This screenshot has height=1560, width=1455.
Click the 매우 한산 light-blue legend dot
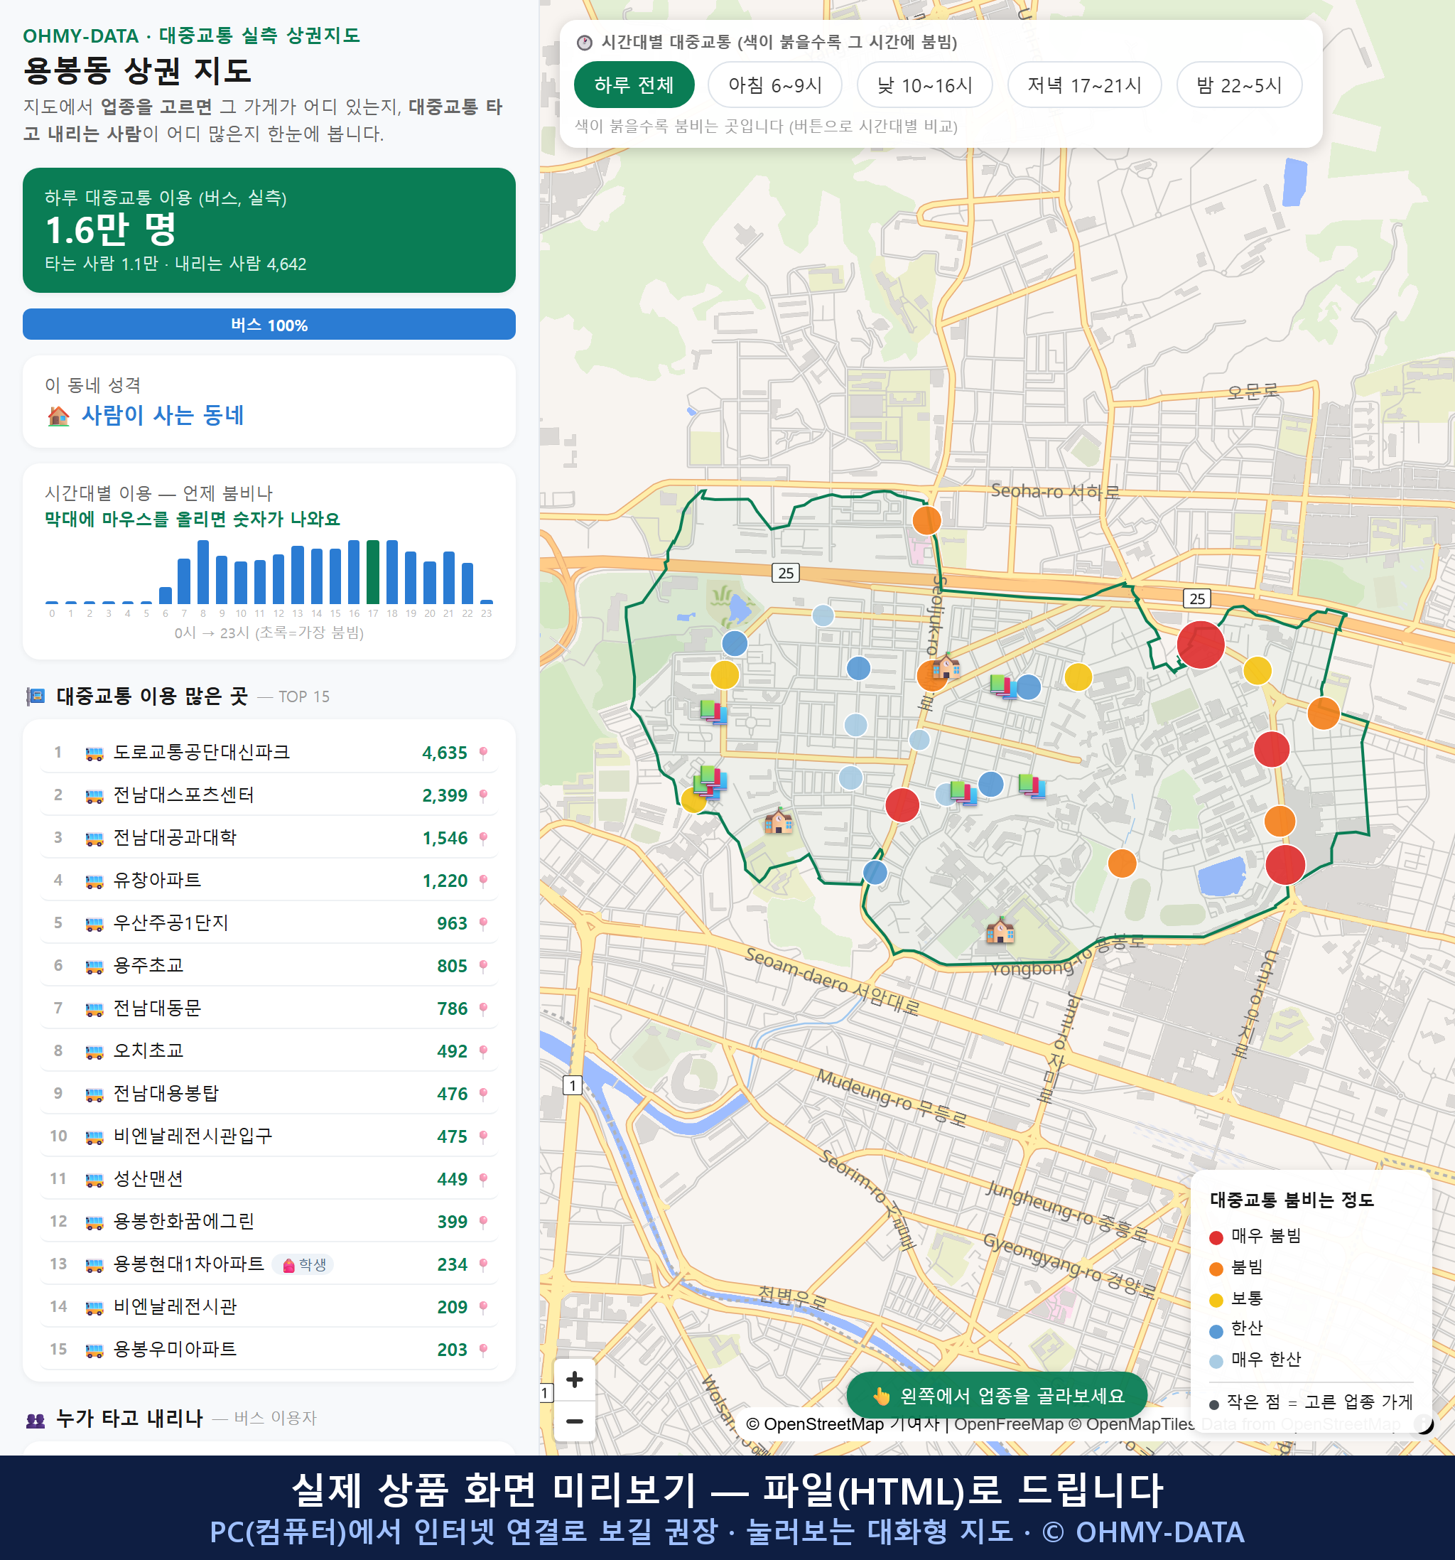point(1216,1362)
